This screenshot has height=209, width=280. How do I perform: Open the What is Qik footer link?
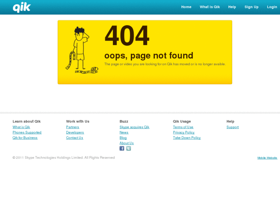[x=21, y=127]
